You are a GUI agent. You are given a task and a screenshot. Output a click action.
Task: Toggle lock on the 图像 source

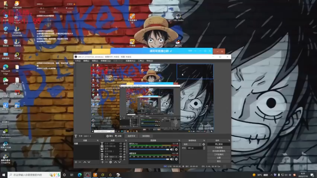coord(124,149)
